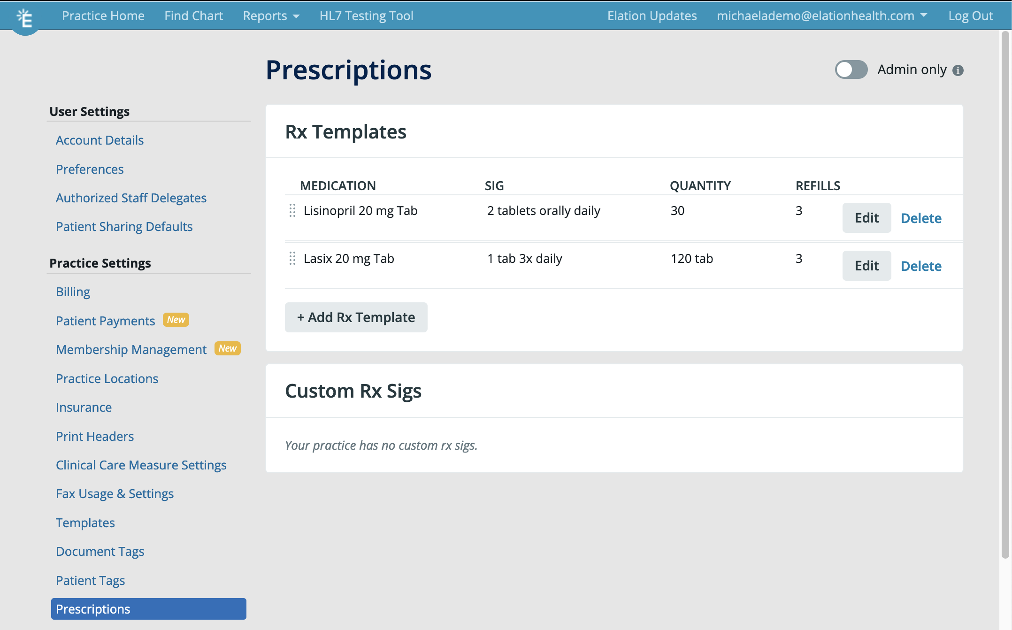Open Clinical Care Measure Settings

click(x=141, y=465)
